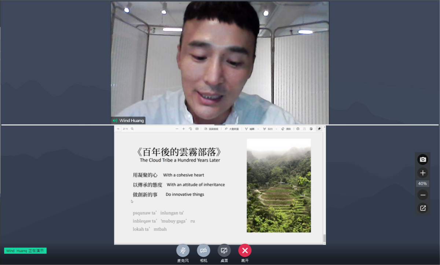Print the PDF document
The image size is (440, 265).
(298, 129)
